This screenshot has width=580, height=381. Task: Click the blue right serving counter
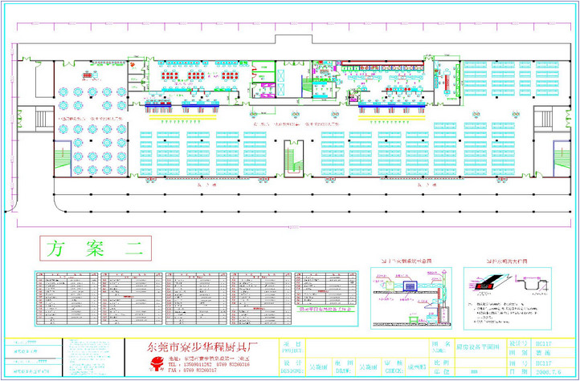pyautogui.click(x=392, y=104)
